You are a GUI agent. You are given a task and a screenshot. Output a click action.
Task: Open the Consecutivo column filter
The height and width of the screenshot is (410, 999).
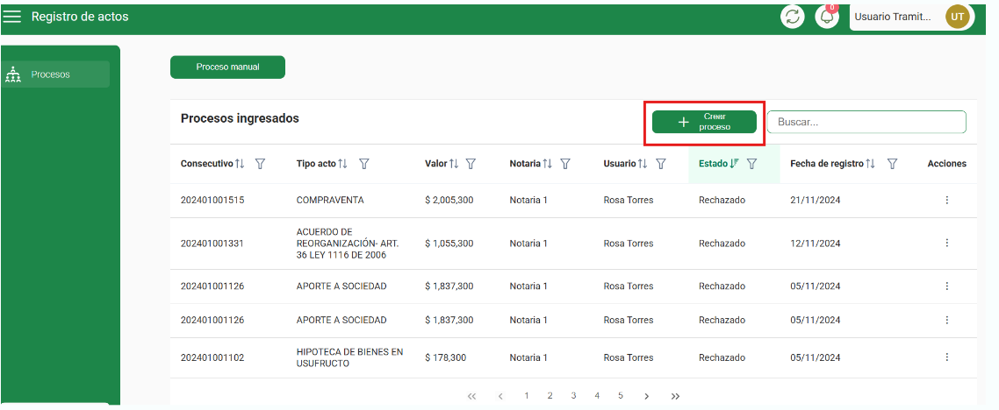point(260,164)
